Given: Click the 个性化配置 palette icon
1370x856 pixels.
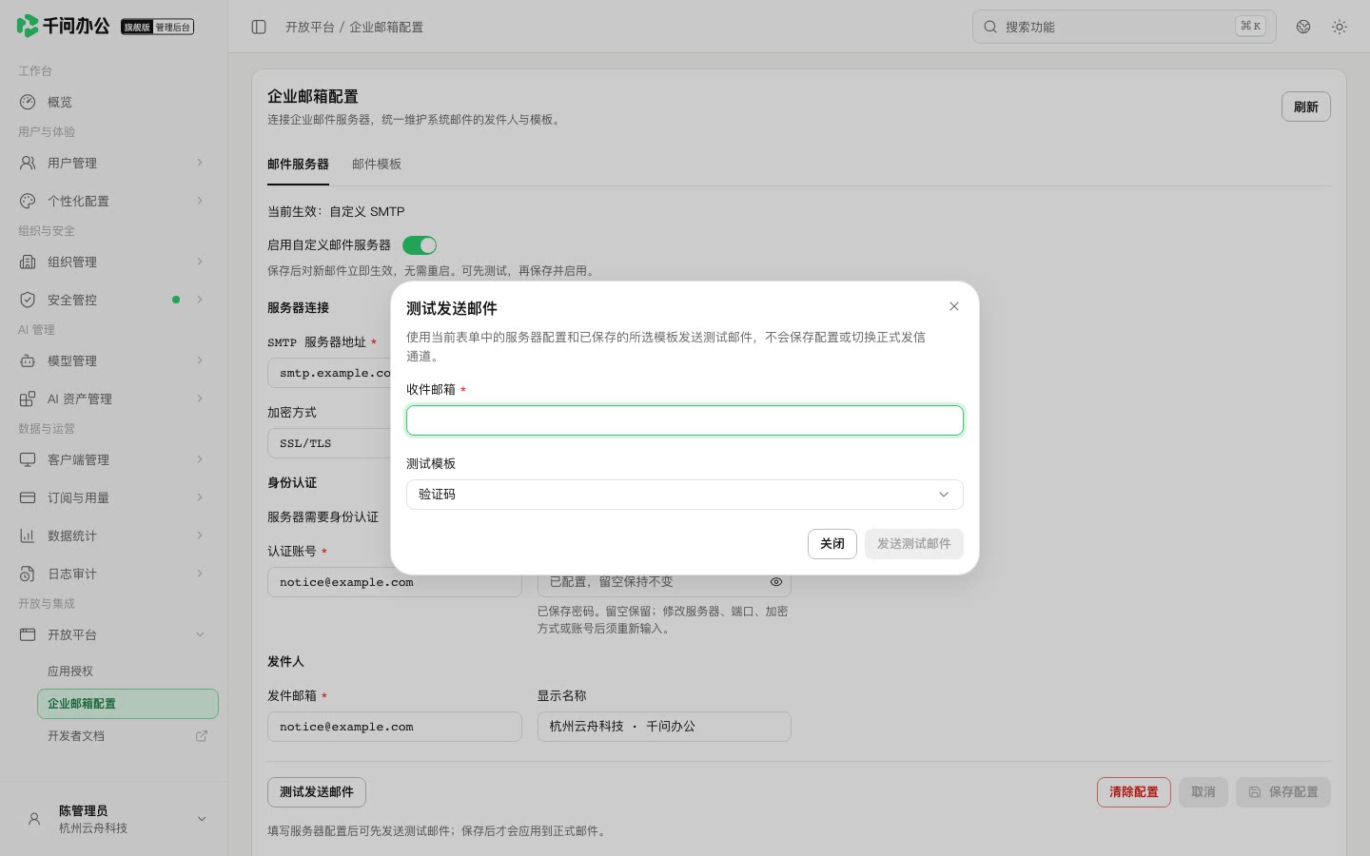Looking at the screenshot, I should [x=28, y=201].
